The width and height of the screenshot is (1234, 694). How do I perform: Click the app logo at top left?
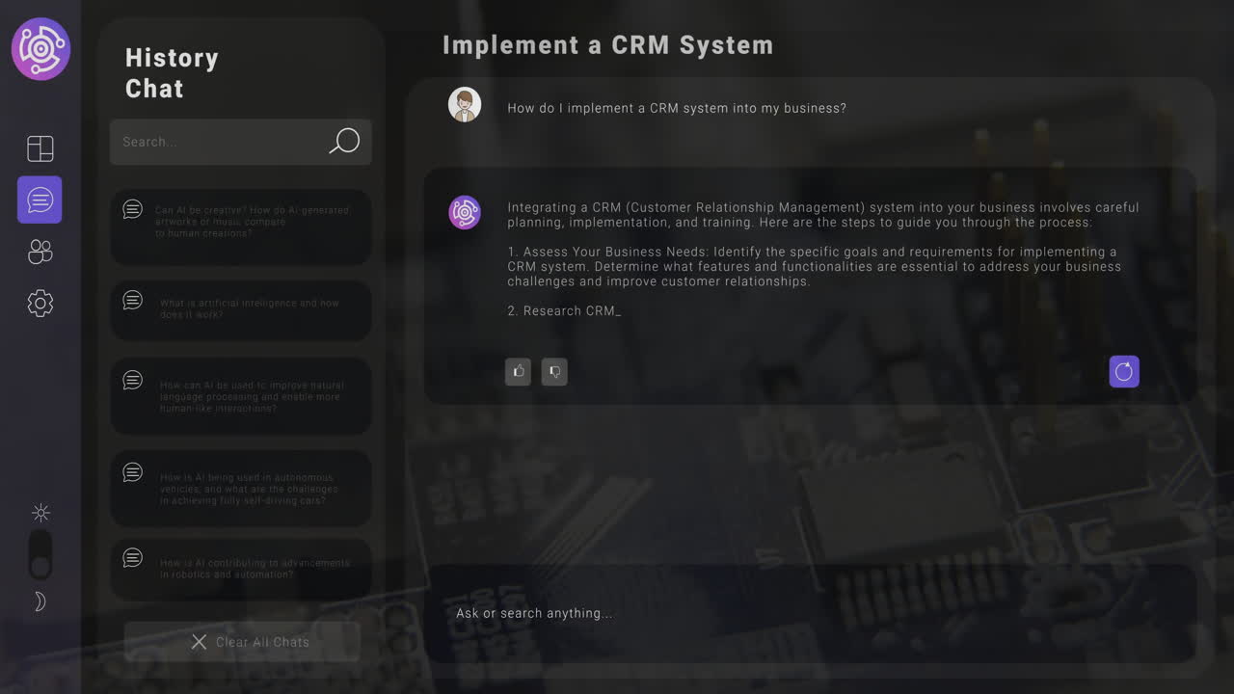(40, 48)
